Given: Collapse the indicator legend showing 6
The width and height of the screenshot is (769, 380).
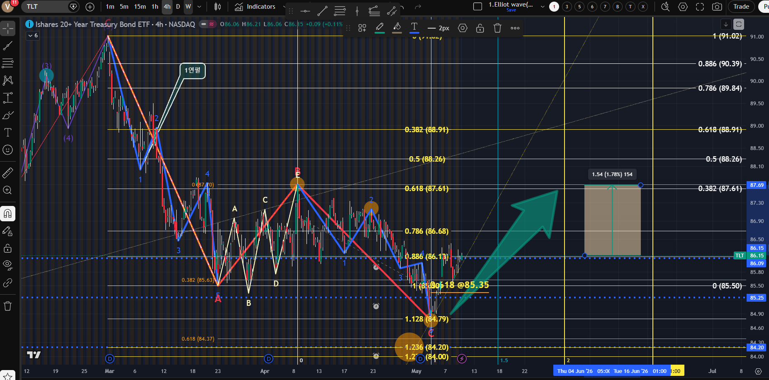Looking at the screenshot, I should coord(33,36).
